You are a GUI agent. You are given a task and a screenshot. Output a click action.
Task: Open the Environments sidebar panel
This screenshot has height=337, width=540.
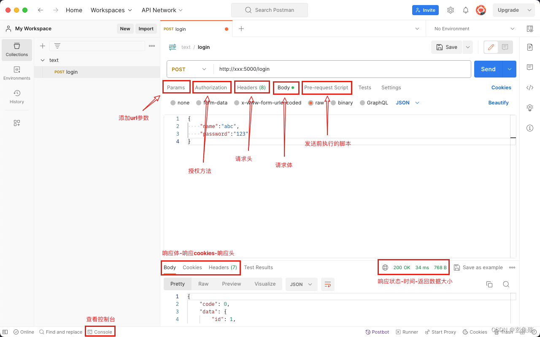[17, 73]
